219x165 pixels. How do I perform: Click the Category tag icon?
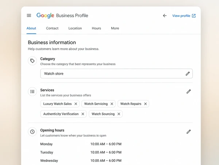coord(32,61)
